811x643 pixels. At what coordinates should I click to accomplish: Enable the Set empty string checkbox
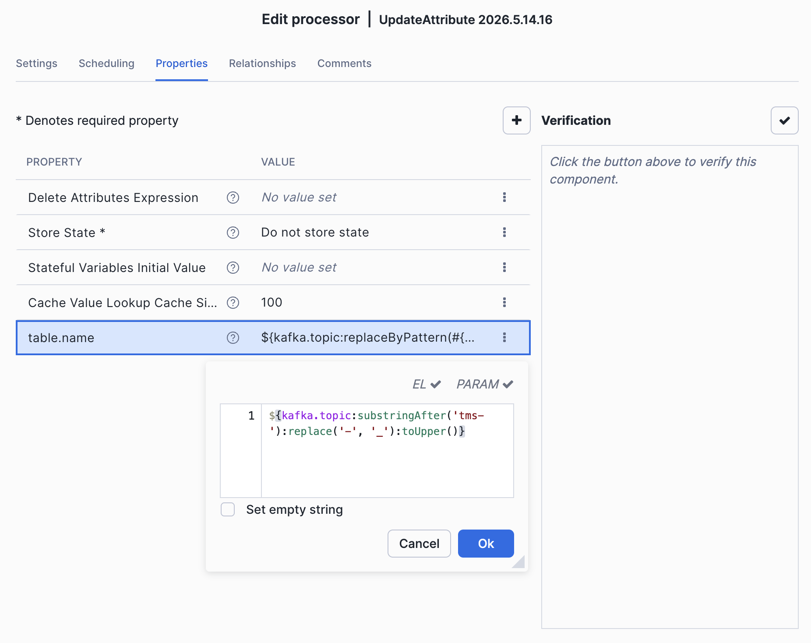(x=228, y=509)
